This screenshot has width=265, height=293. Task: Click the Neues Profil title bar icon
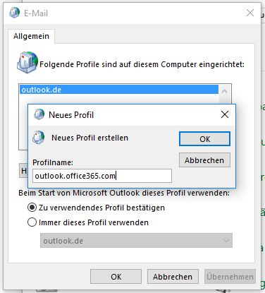(x=39, y=114)
